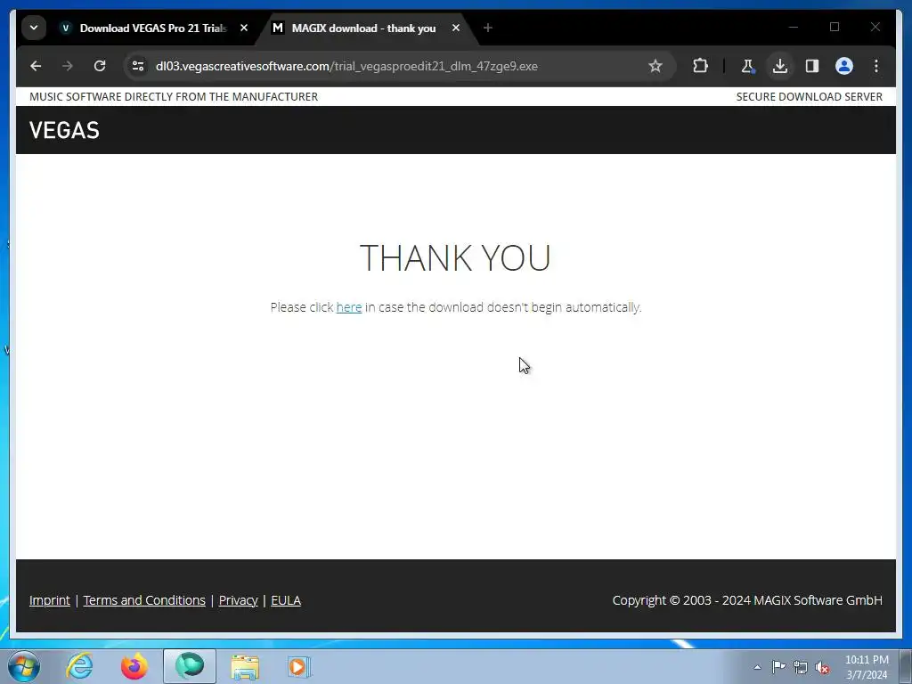Reload the current page
This screenshot has width=912, height=684.
(x=100, y=66)
